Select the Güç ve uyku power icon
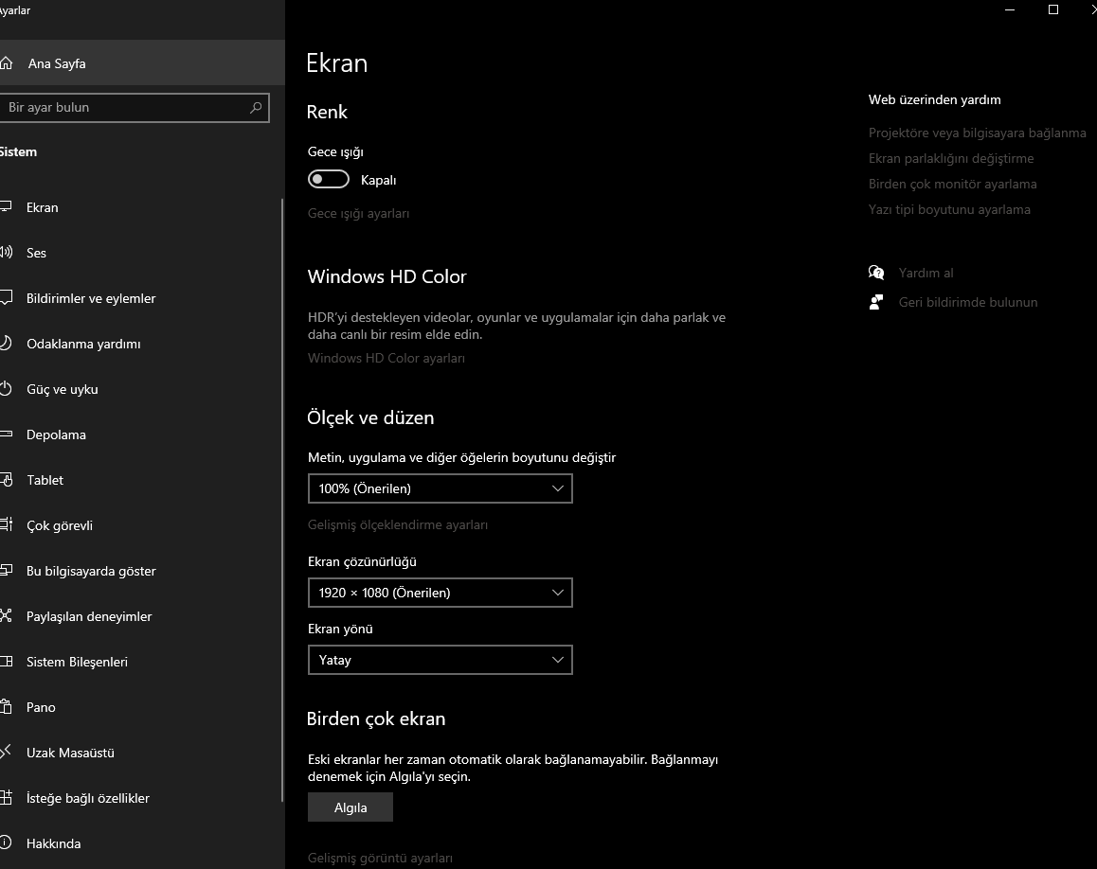 click(x=7, y=389)
